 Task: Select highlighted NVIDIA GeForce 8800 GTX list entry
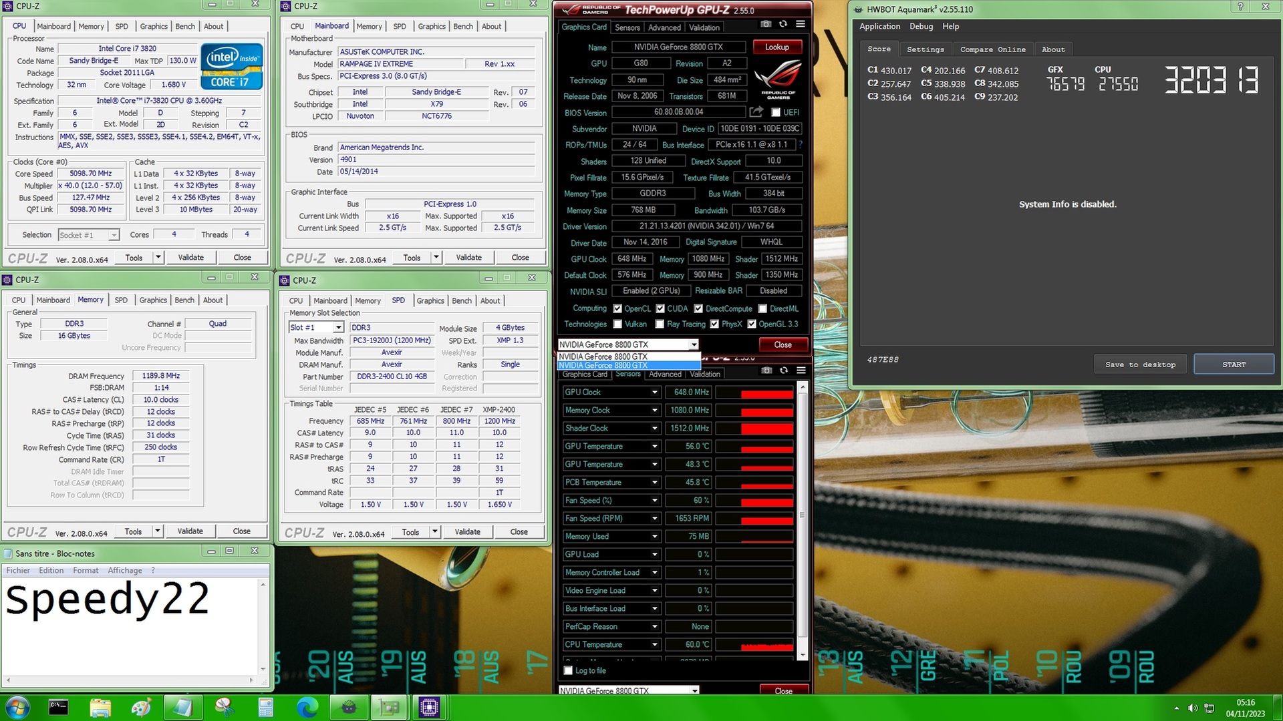628,365
